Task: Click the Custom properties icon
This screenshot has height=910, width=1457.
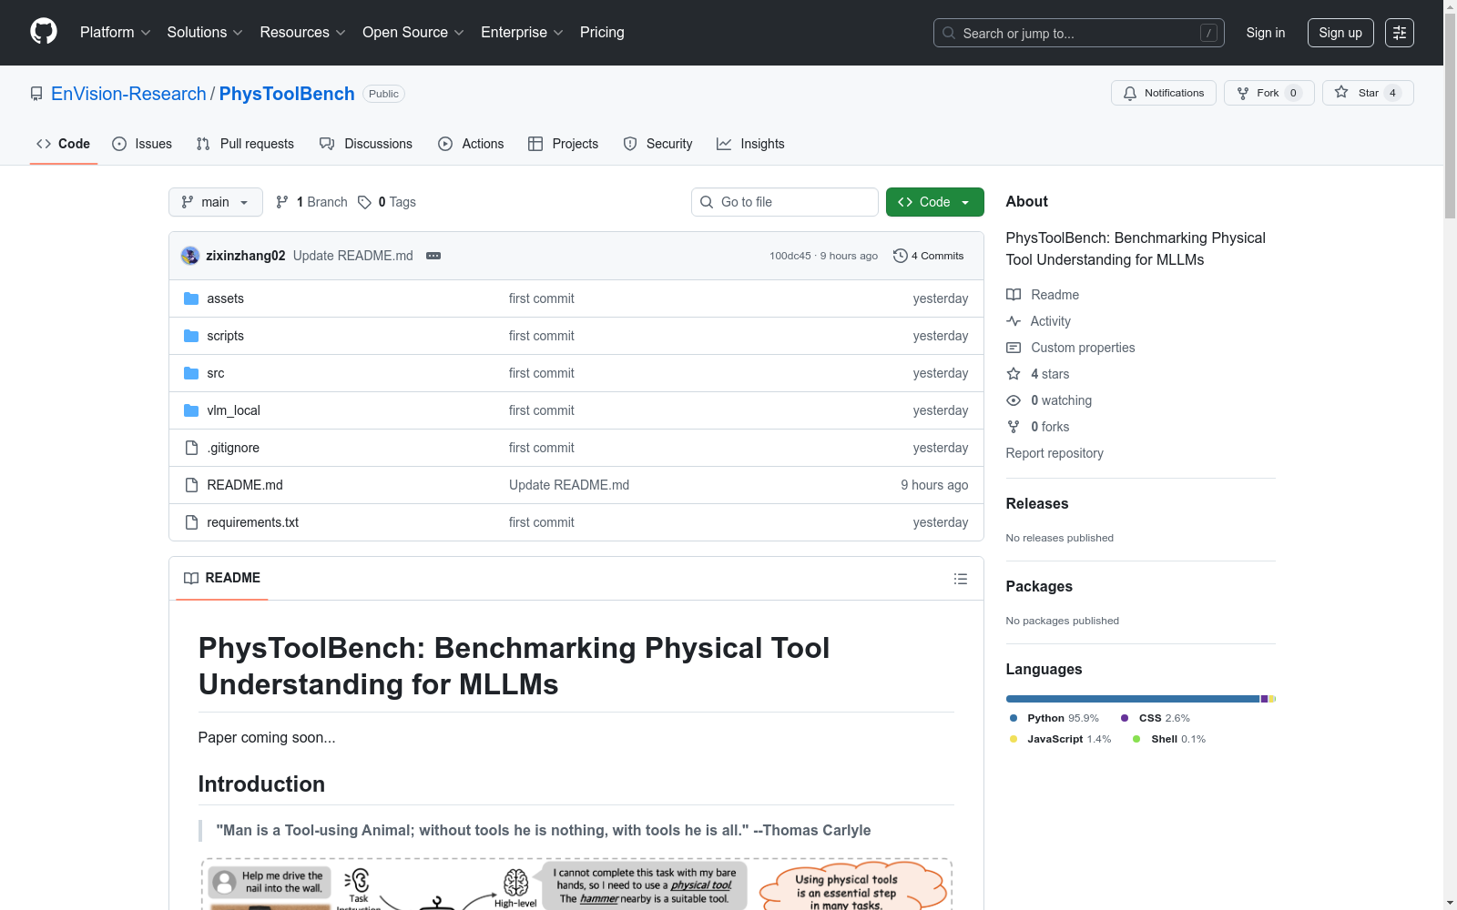Action: 1014,348
